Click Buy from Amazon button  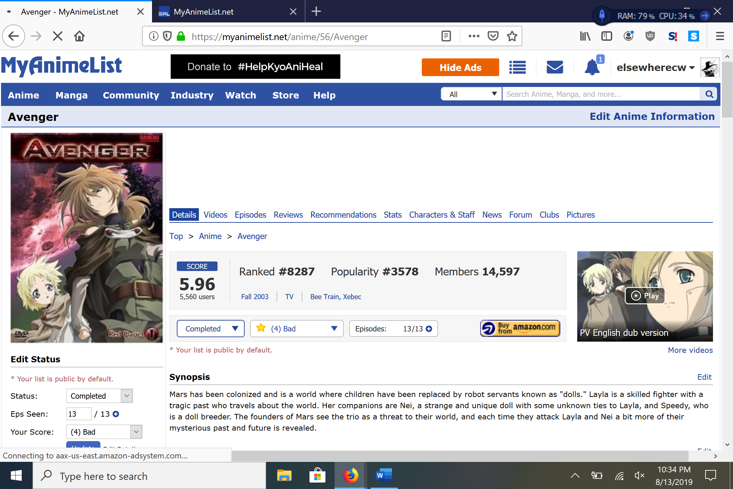coord(520,328)
